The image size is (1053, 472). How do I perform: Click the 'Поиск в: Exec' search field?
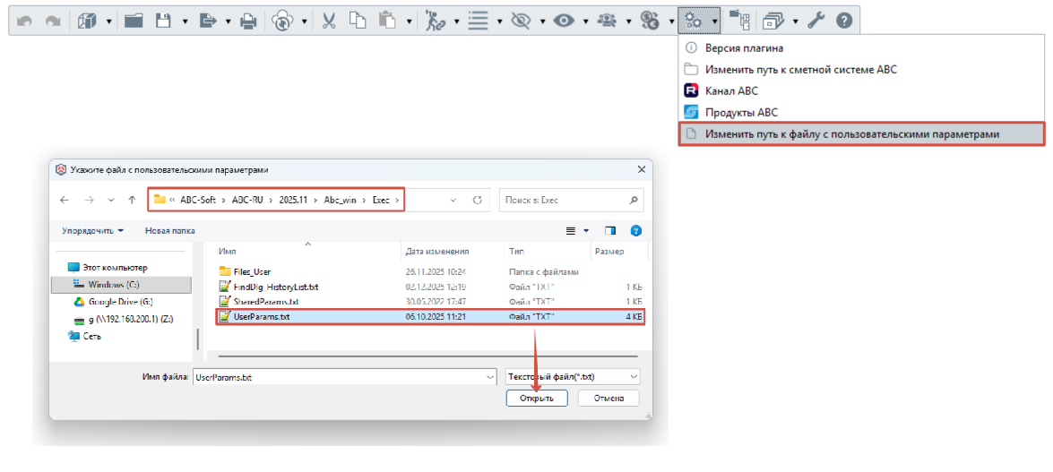571,200
